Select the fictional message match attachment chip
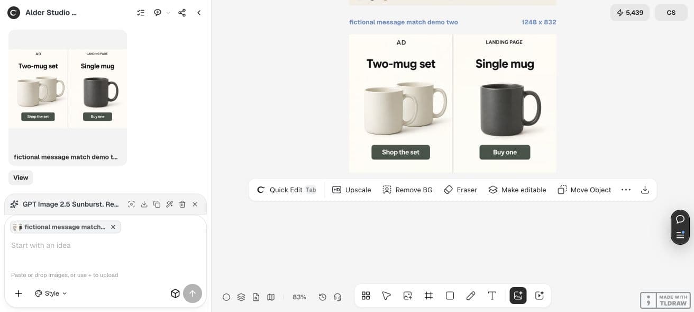 pyautogui.click(x=66, y=227)
